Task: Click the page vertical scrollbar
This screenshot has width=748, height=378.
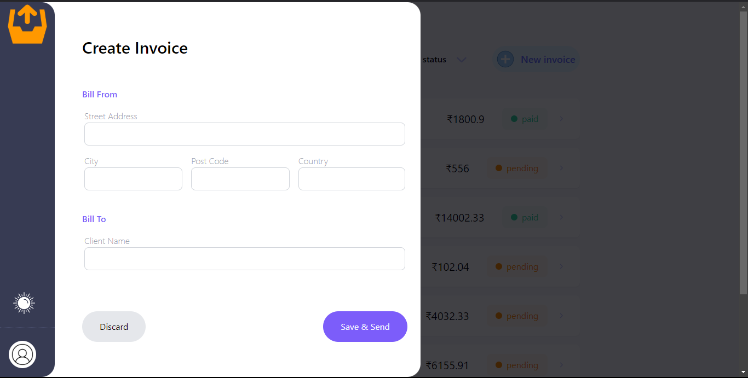Action: point(743,153)
